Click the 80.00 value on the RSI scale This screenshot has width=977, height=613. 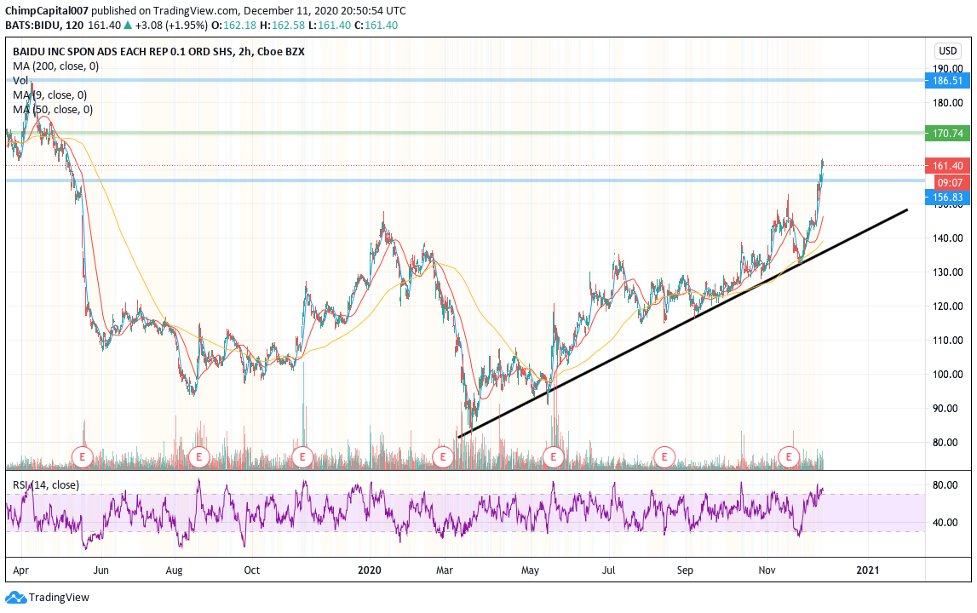click(945, 485)
